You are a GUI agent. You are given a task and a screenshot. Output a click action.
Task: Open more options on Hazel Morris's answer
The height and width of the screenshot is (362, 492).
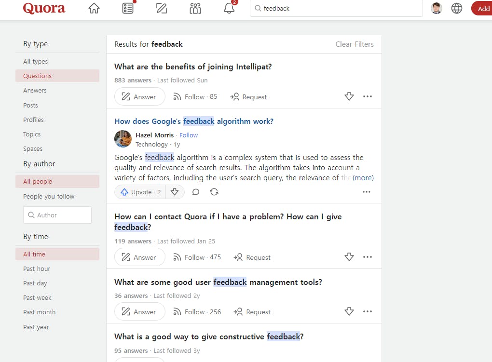click(367, 192)
